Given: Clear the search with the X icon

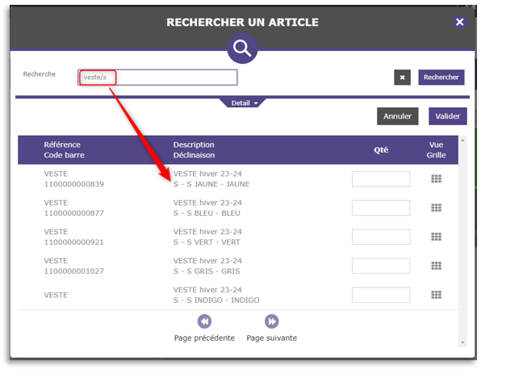Looking at the screenshot, I should click(402, 78).
